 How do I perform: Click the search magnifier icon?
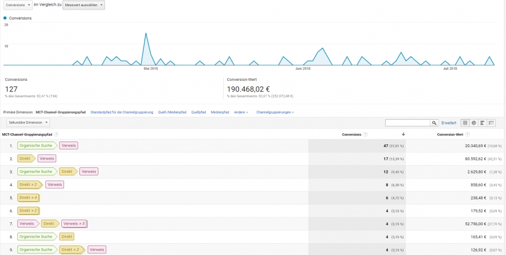tap(435, 122)
